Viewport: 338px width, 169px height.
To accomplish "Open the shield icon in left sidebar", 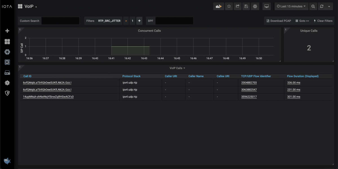I will (7, 93).
